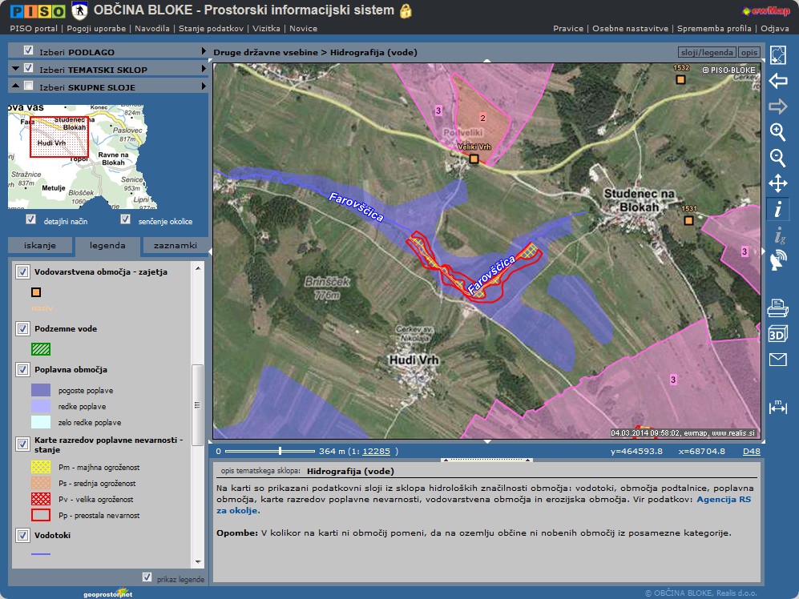Show full municipality extent view
The height and width of the screenshot is (599, 799).
point(777,55)
